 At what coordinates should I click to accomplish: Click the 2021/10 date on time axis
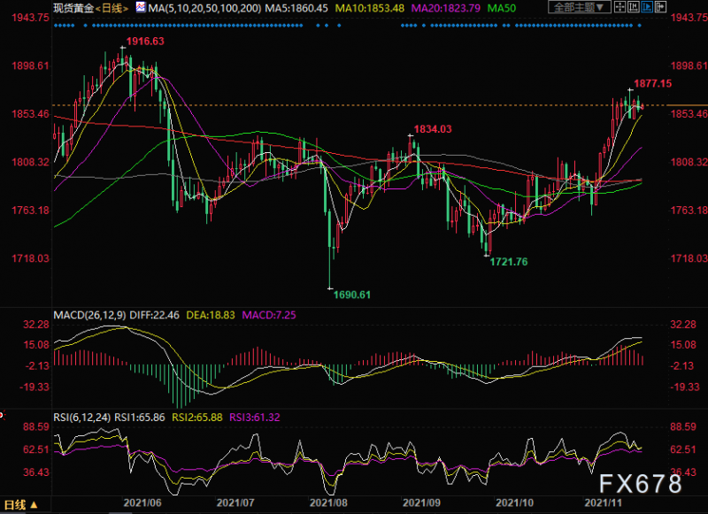[514, 502]
